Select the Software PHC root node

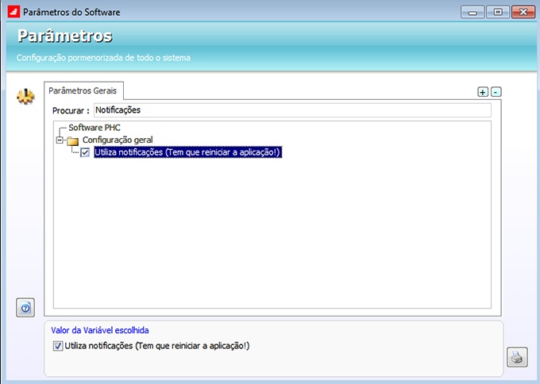pos(94,128)
